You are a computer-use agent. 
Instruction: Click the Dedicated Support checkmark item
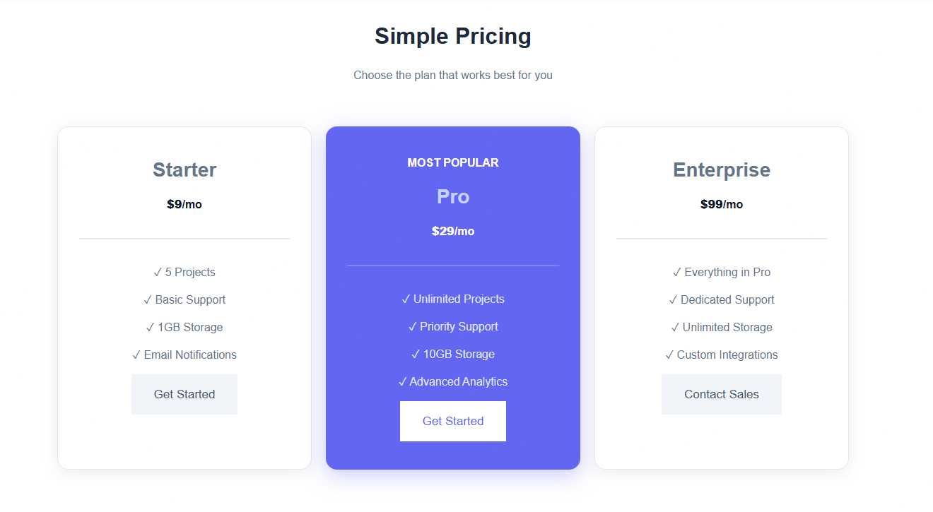722,299
